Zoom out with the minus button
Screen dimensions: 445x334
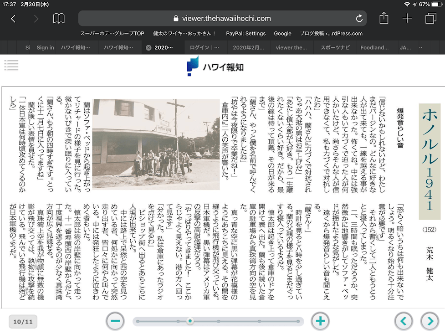click(x=115, y=321)
